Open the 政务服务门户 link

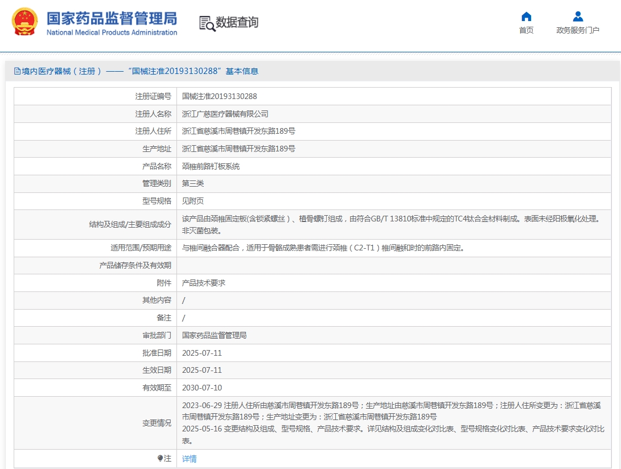(x=578, y=30)
